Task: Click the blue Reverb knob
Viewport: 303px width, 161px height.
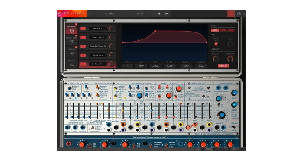Action: 234,105
